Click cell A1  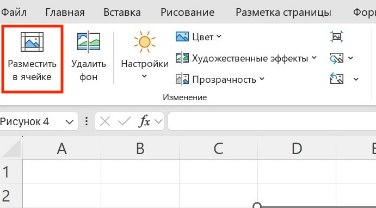61,172
